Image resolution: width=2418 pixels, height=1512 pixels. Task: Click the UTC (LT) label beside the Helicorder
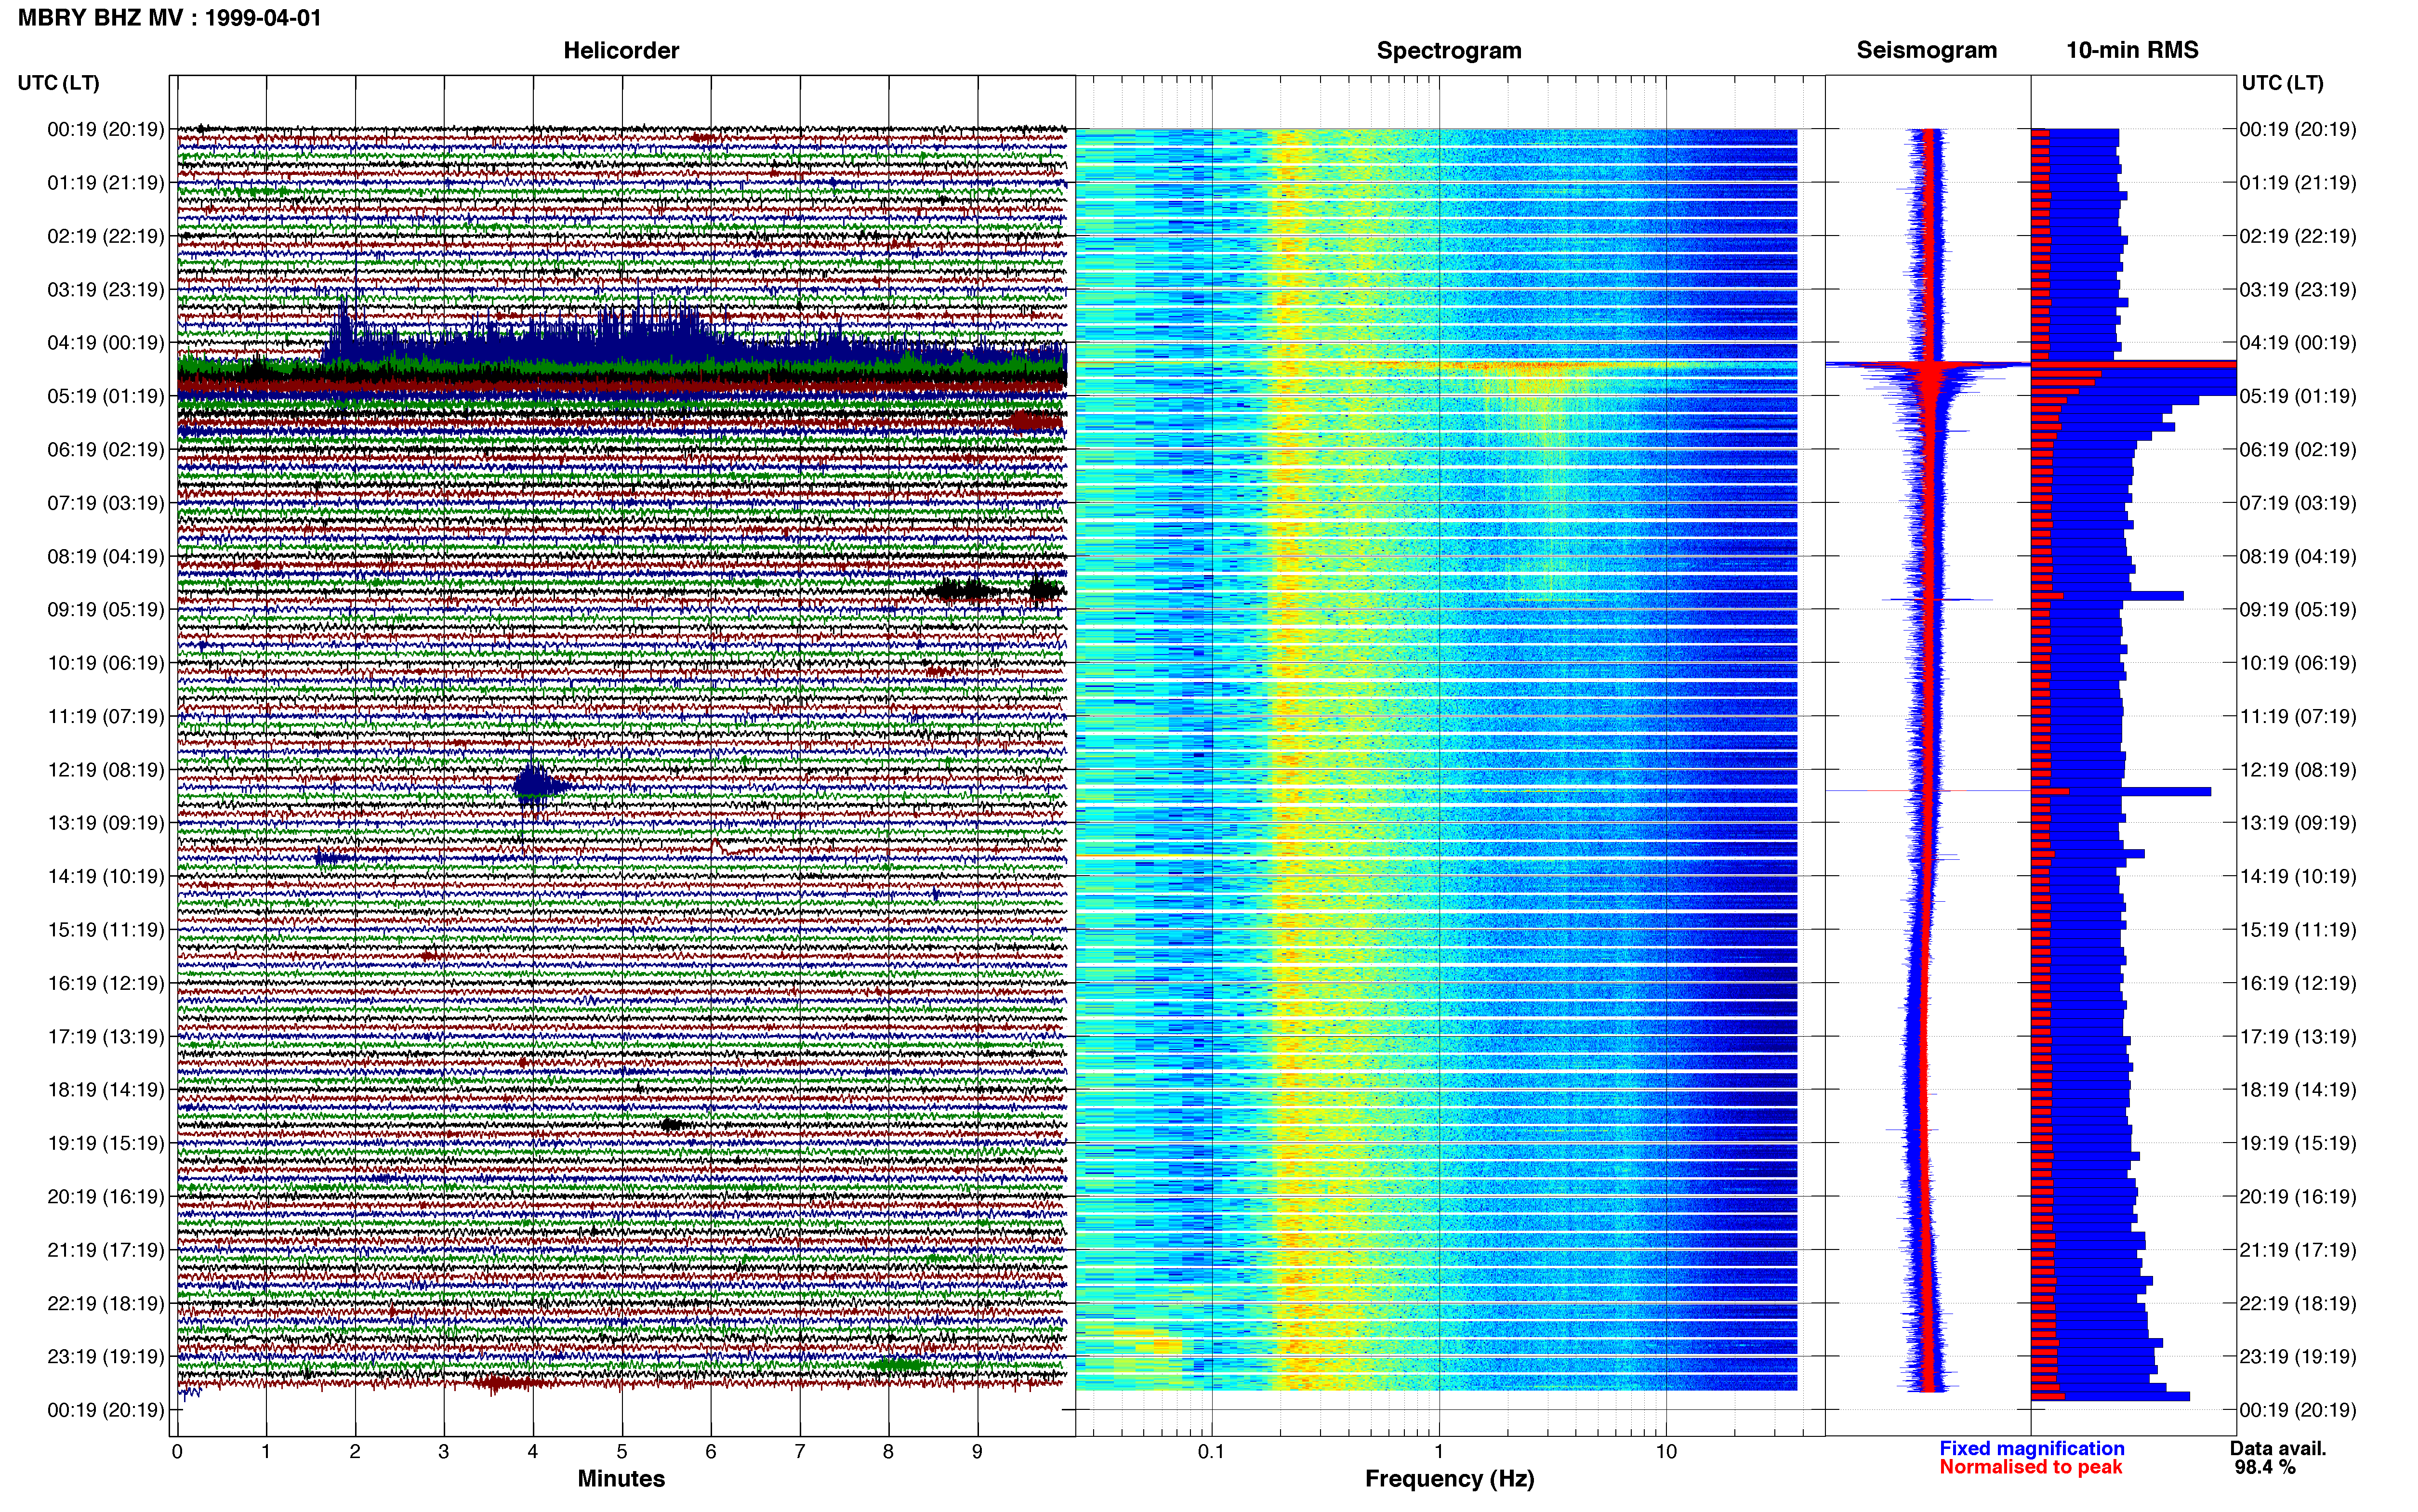[58, 82]
